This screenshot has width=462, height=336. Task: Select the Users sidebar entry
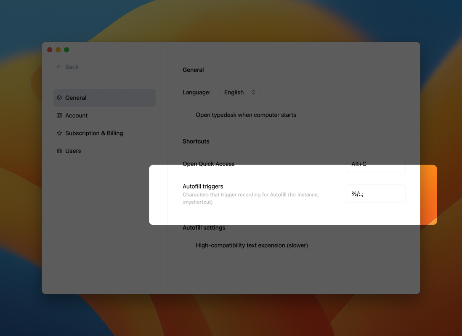pos(73,150)
